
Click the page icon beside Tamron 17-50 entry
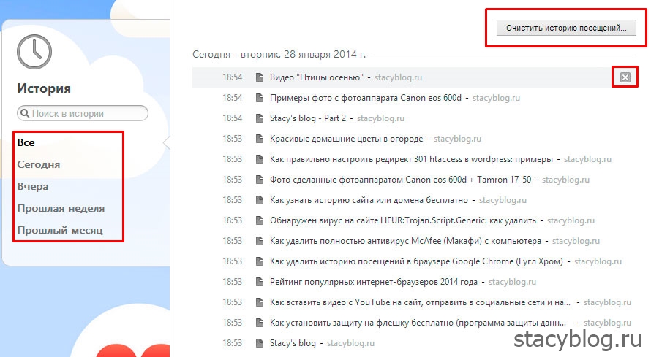tap(260, 180)
